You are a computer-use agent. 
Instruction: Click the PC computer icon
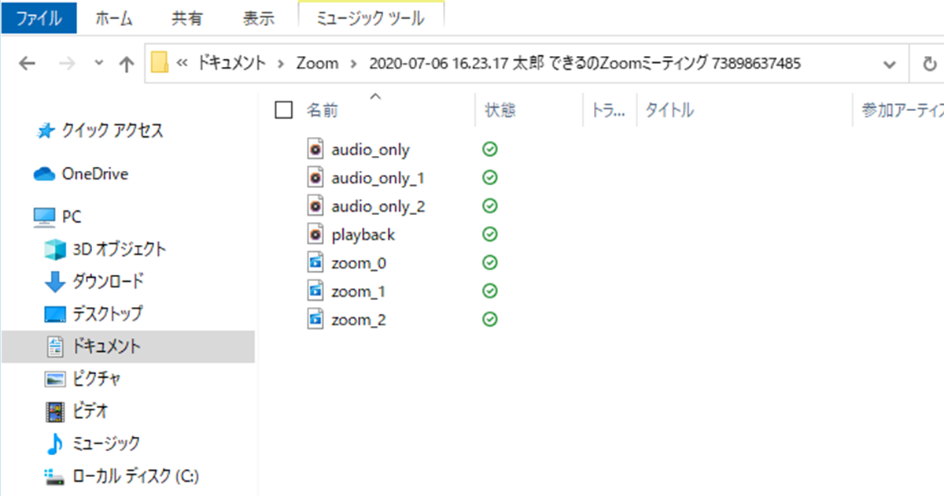[x=44, y=217]
